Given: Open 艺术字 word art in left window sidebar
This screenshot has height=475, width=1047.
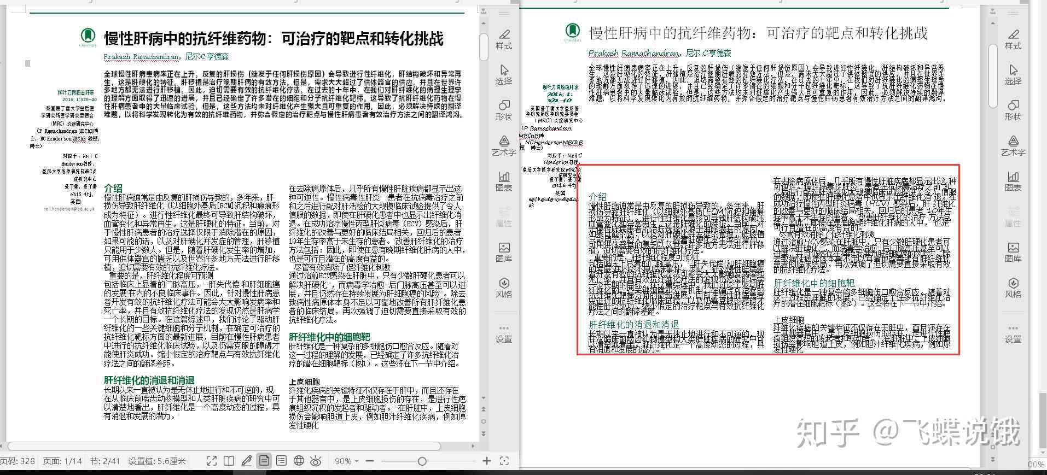Looking at the screenshot, I should [504, 146].
